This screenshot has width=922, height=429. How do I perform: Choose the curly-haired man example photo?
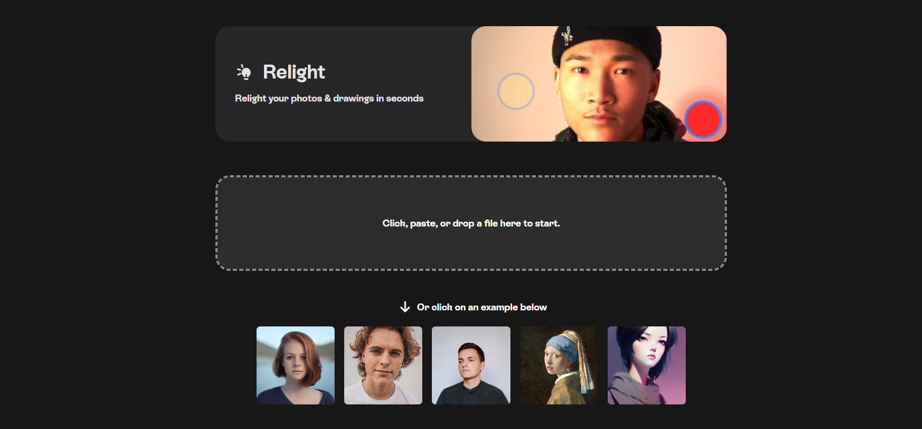383,365
